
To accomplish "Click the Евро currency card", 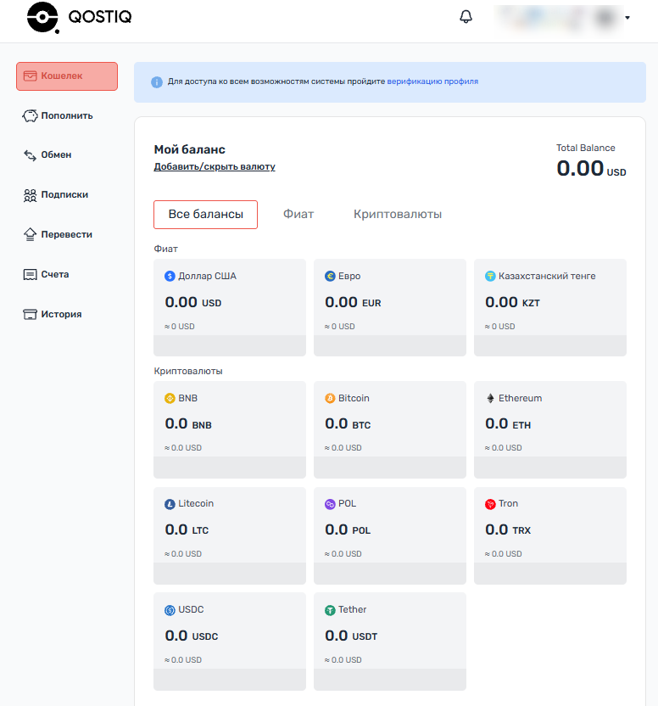I will pos(389,307).
